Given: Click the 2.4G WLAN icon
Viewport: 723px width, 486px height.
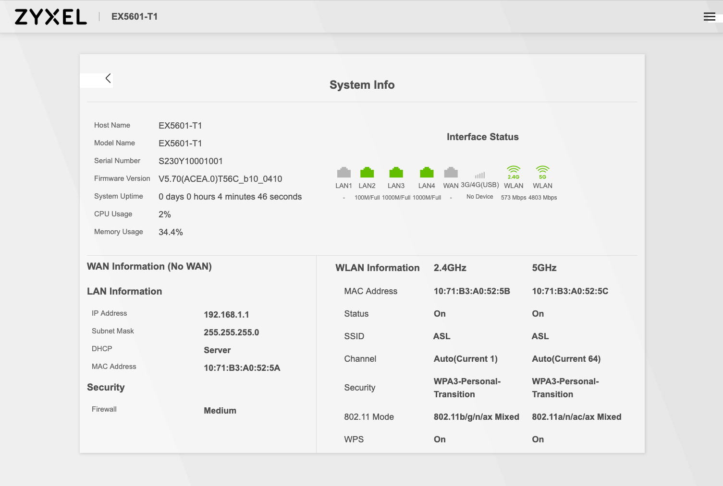Looking at the screenshot, I should pos(514,172).
